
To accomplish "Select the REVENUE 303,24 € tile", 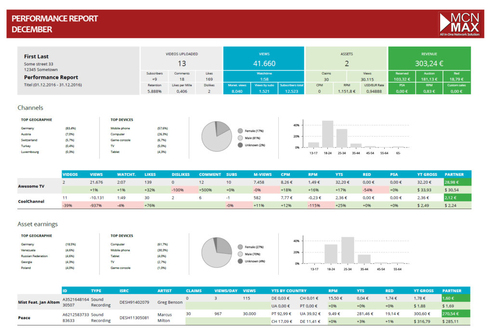I will coord(429,58).
